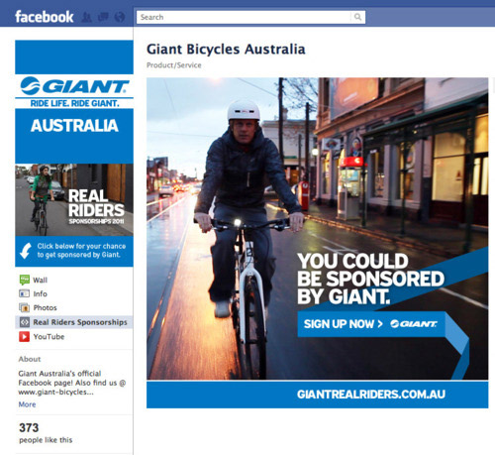The height and width of the screenshot is (455, 495).
Task: Click the Wall speech-bubble icon
Action: tap(24, 280)
